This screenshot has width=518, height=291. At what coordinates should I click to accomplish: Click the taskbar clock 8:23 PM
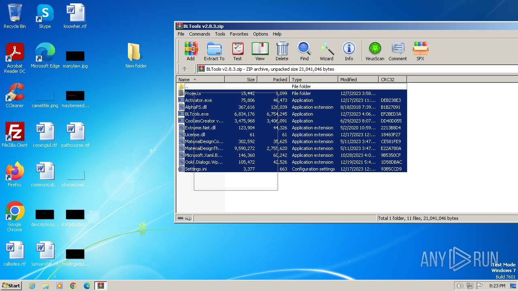(x=497, y=286)
